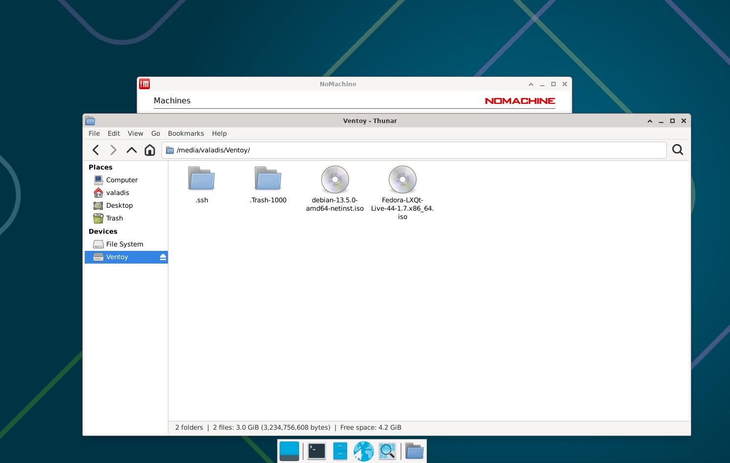Screen dimensions: 730x463
Task: Click the search magnifier icon in Thunar
Action: [678, 150]
